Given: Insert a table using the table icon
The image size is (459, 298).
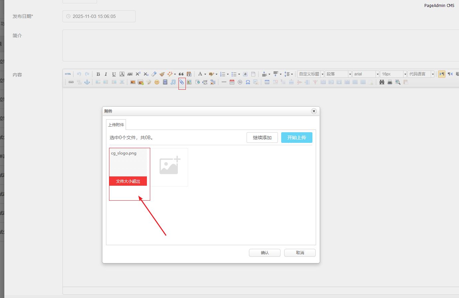Looking at the screenshot, I should (267, 82).
